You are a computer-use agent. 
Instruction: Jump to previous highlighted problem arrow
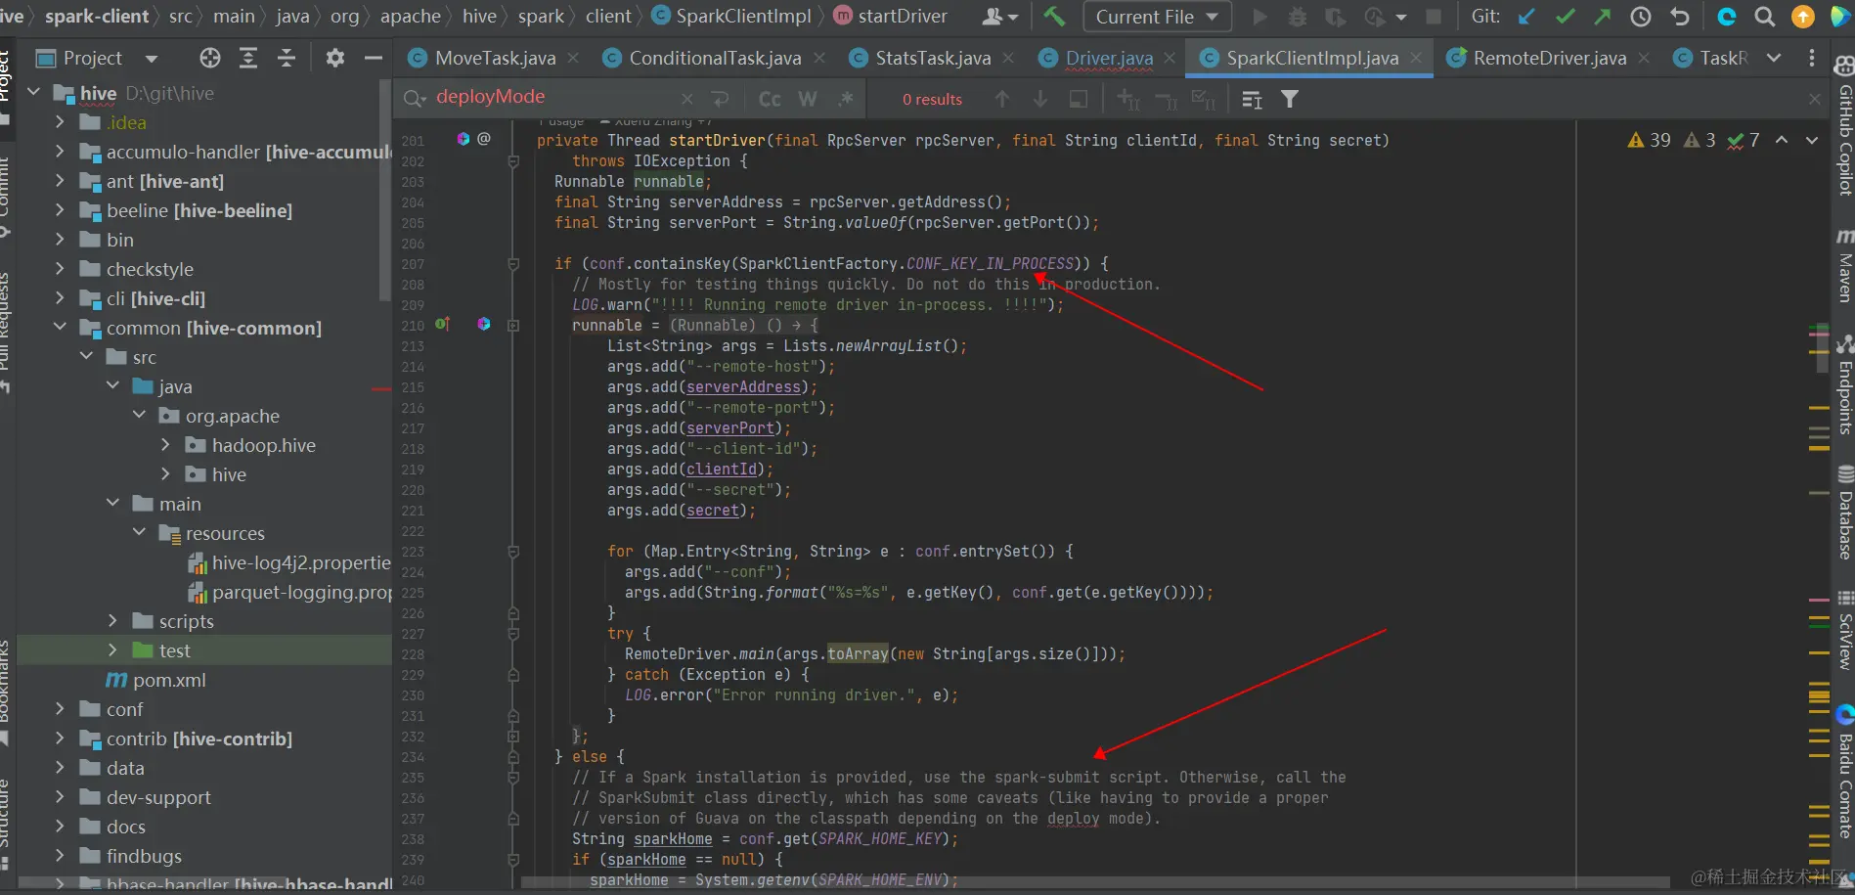[1782, 140]
